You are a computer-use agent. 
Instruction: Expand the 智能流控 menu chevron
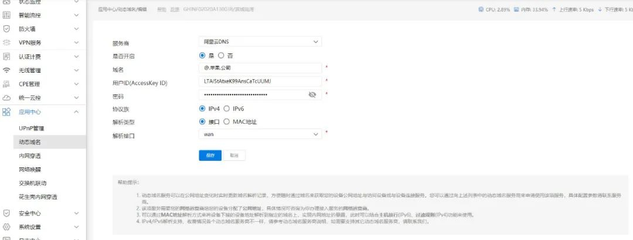coord(76,15)
